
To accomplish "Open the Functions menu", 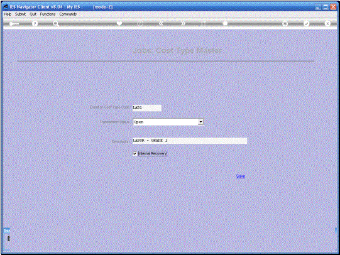I will [x=48, y=14].
